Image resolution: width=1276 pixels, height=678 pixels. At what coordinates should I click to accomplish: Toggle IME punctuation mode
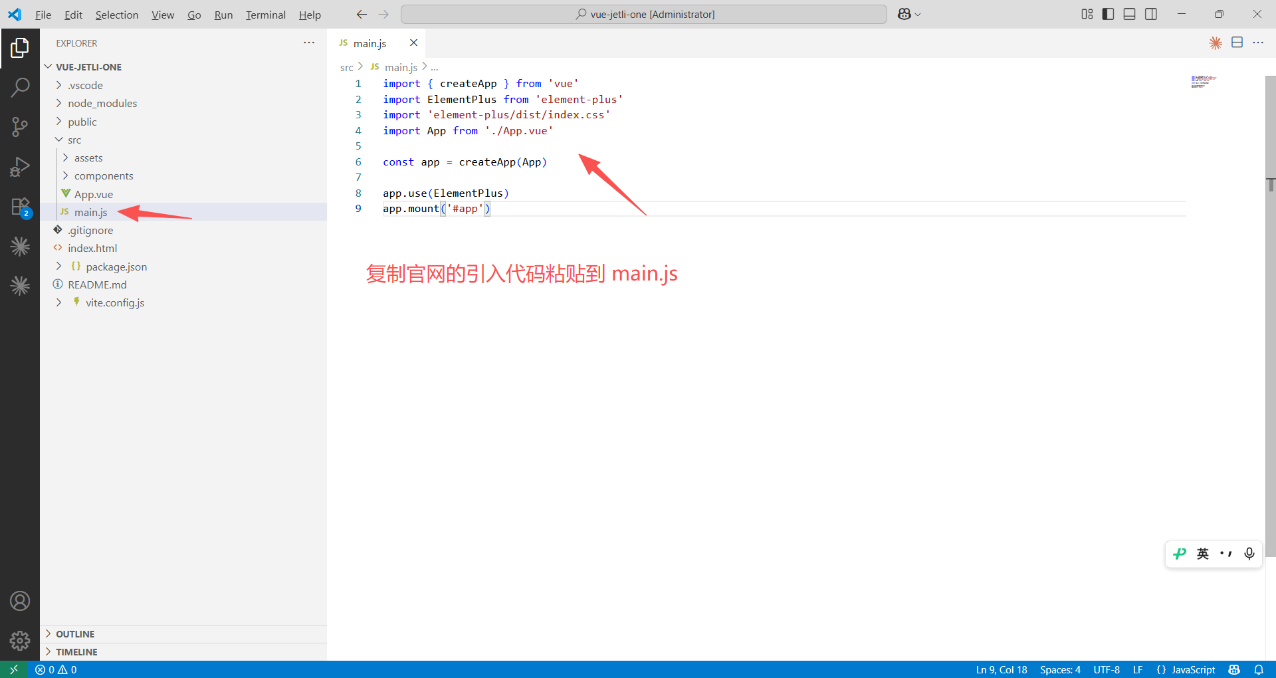tap(1226, 554)
